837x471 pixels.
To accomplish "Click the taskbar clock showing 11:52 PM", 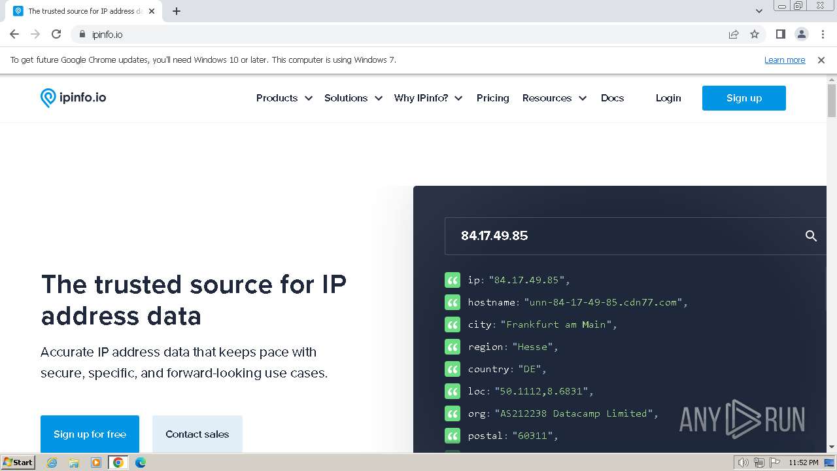I will click(804, 462).
